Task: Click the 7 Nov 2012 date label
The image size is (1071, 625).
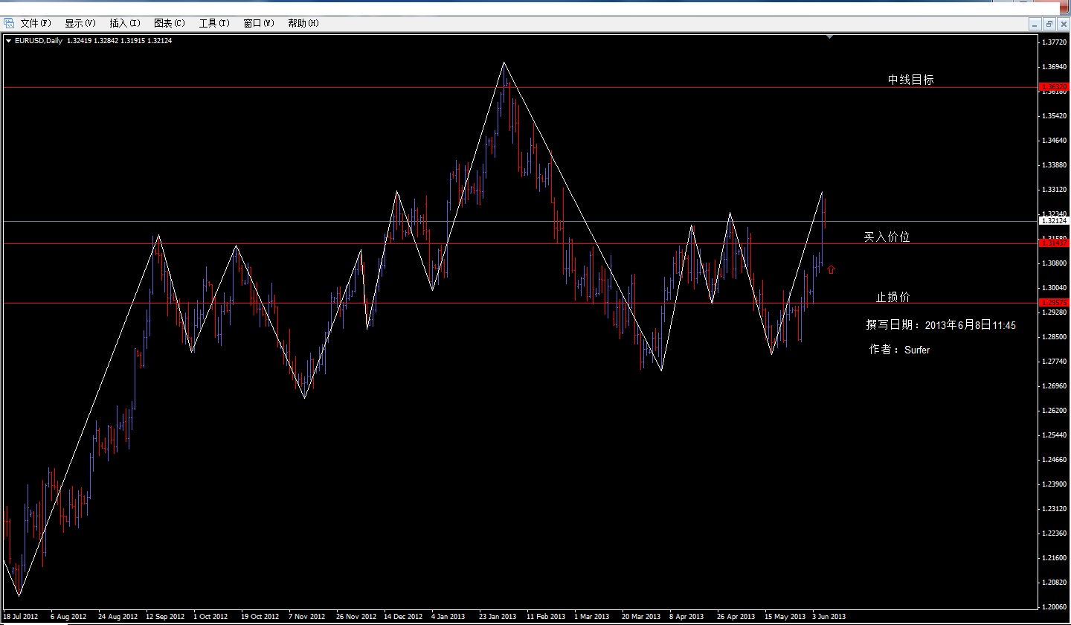Action: pyautogui.click(x=306, y=616)
